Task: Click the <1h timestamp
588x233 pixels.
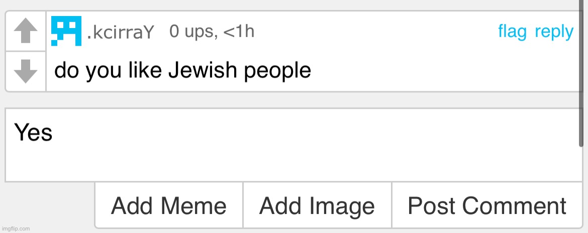Action: pos(239,32)
